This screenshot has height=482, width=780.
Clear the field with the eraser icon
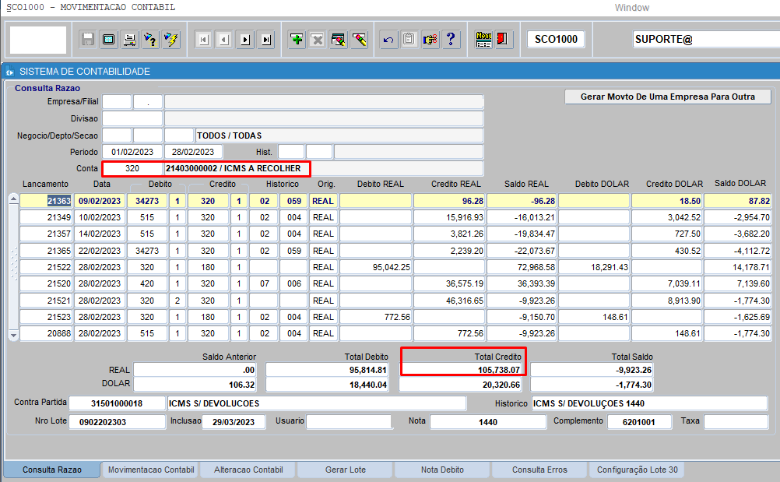(359, 39)
